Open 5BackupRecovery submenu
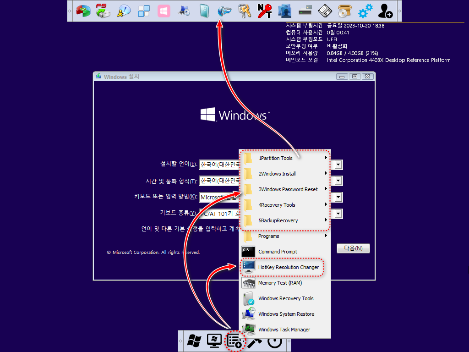Viewport: 469px width, 352px height. click(x=285, y=220)
